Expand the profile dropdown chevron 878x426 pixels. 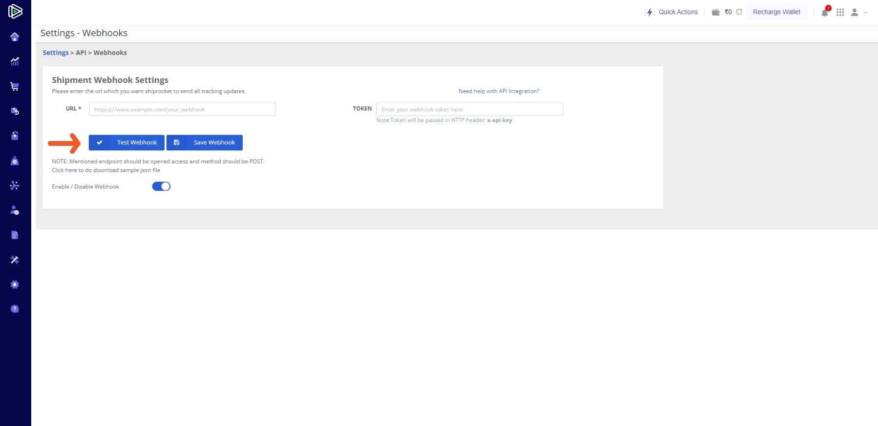866,12
